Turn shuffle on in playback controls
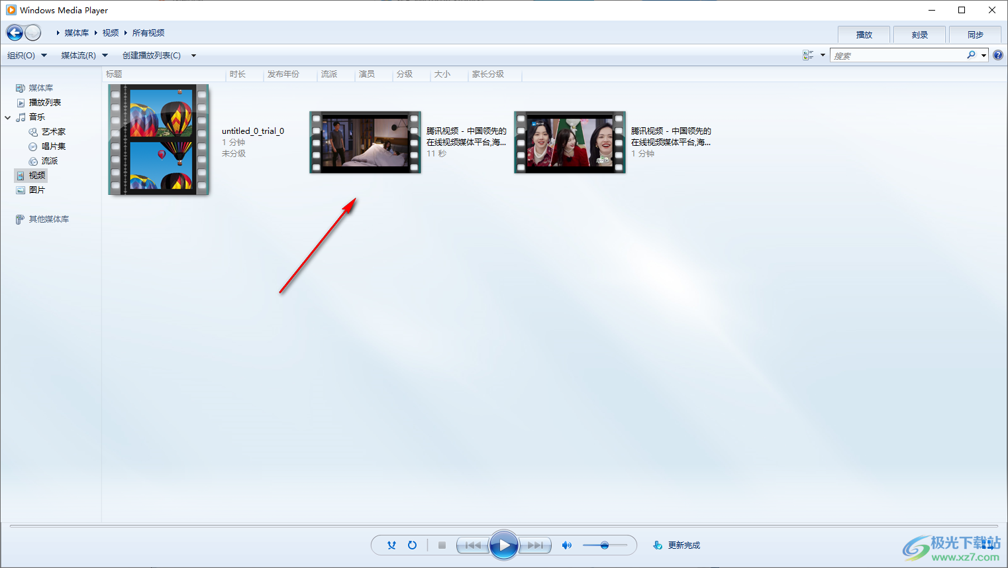The height and width of the screenshot is (568, 1008). point(391,545)
